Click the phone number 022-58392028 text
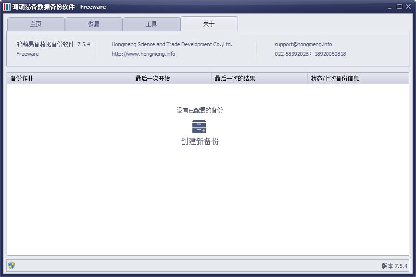The width and height of the screenshot is (416, 277). point(291,54)
